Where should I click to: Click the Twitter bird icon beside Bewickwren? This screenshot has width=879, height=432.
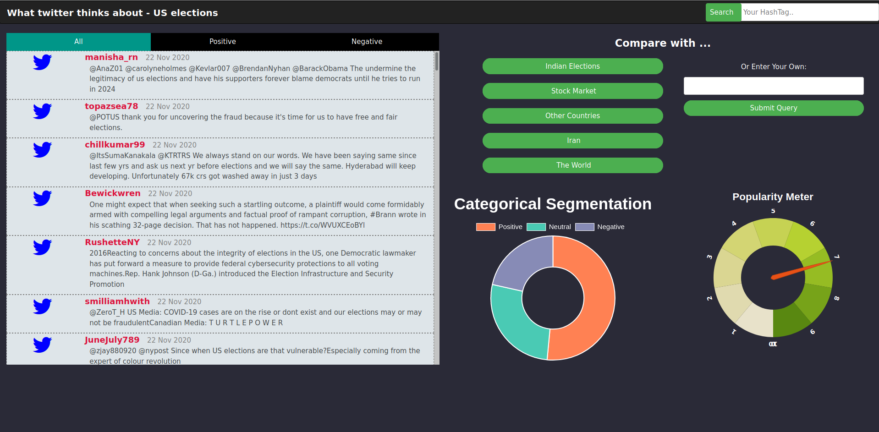pyautogui.click(x=42, y=198)
